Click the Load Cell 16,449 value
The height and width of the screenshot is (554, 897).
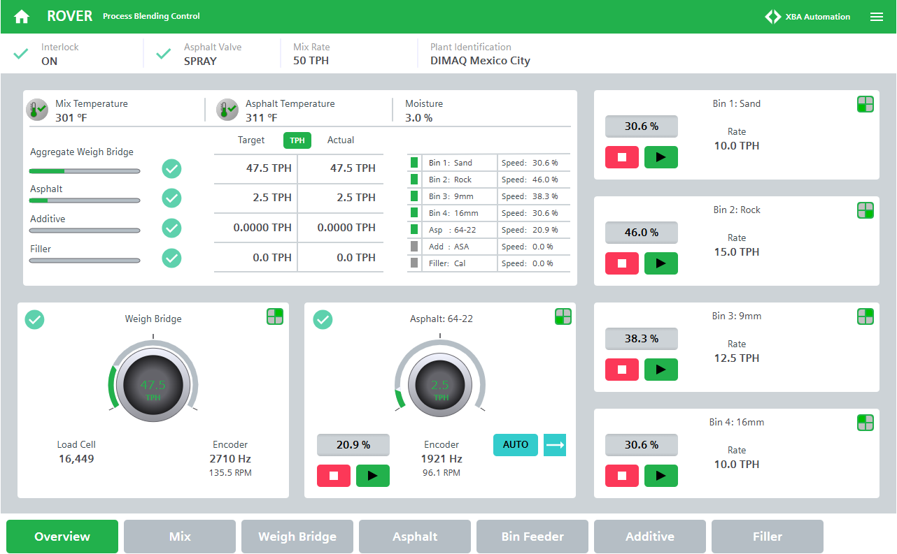[x=76, y=459]
